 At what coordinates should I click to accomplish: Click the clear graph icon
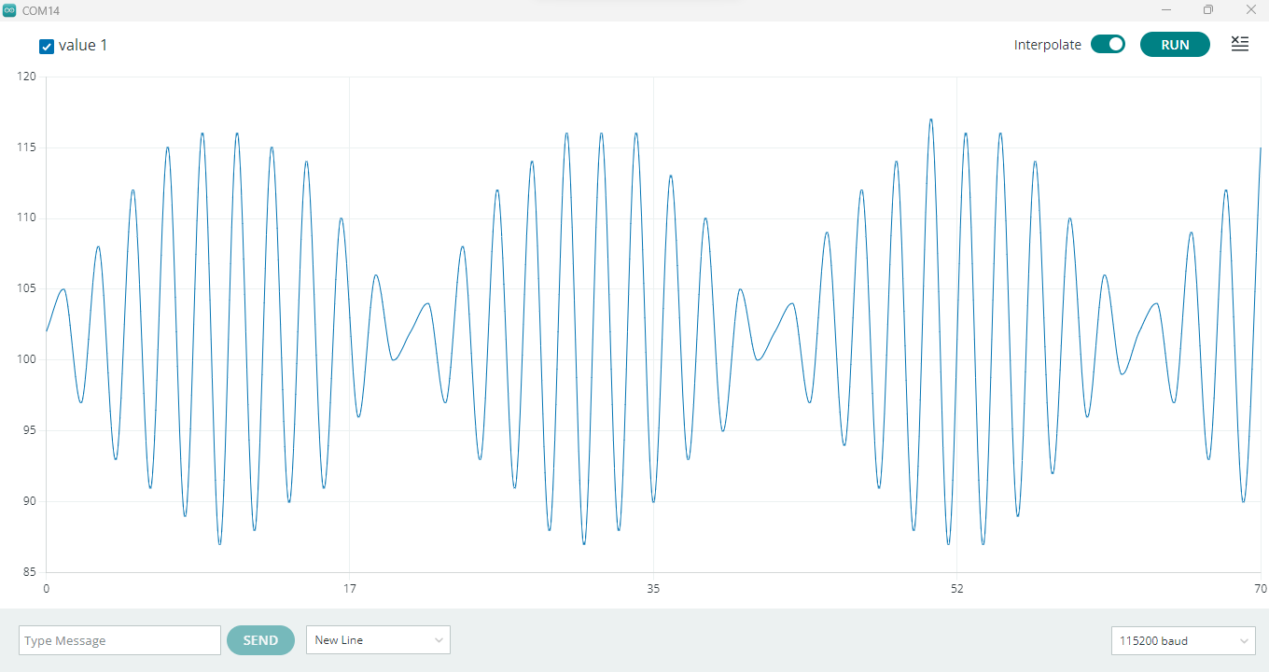click(x=1239, y=44)
